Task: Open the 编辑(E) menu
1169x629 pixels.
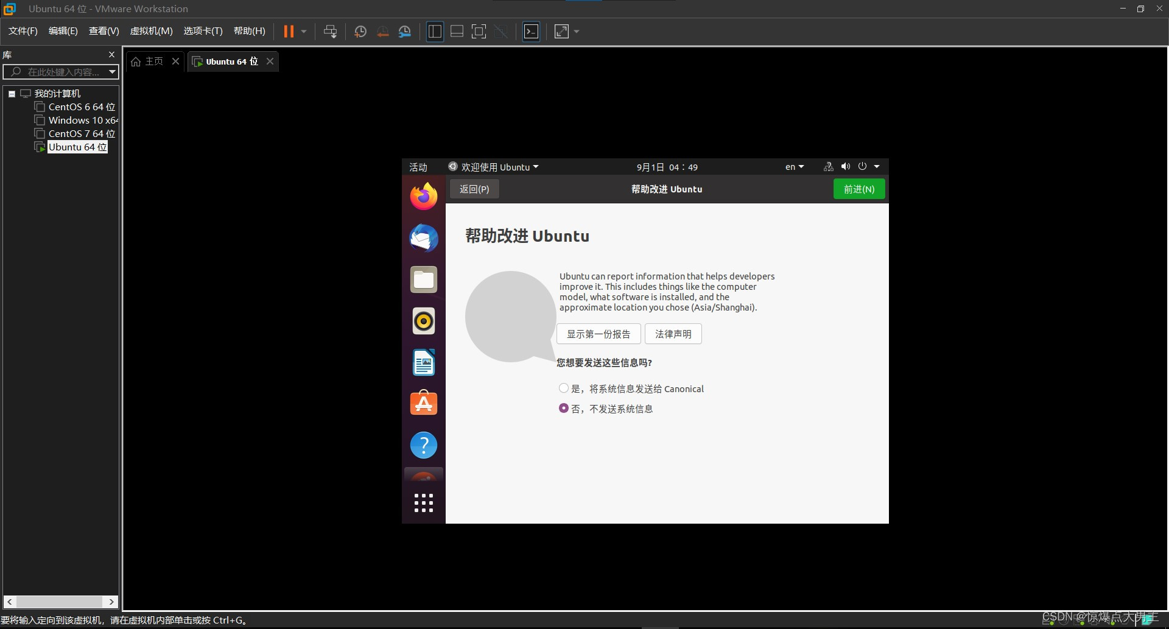Action: pyautogui.click(x=63, y=31)
